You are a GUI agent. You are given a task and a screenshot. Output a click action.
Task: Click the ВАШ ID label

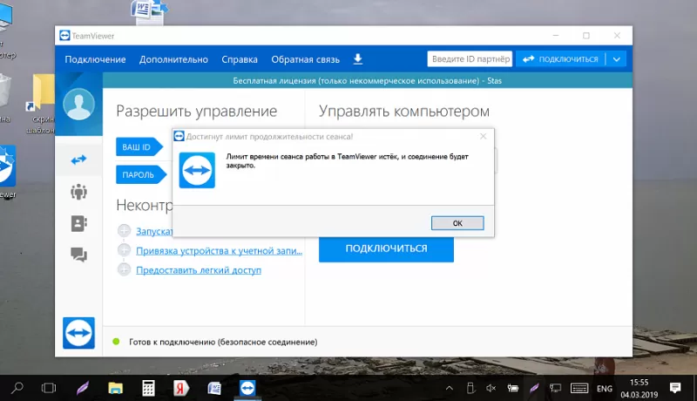click(x=139, y=147)
